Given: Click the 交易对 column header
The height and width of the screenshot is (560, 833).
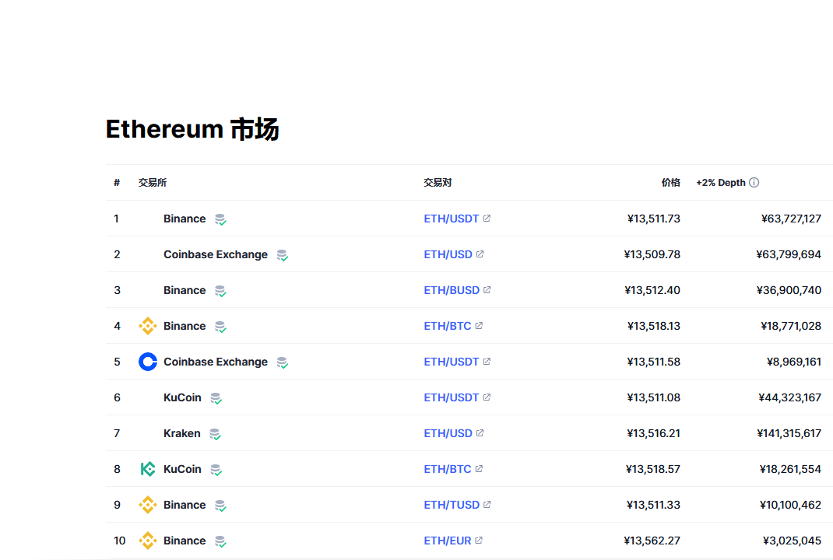Looking at the screenshot, I should [x=438, y=183].
